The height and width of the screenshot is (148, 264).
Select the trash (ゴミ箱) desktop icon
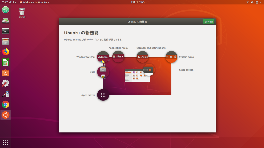[22, 13]
